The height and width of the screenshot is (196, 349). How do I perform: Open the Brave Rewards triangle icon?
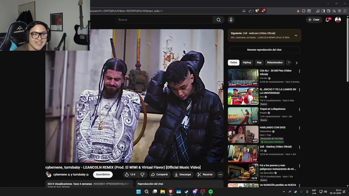pyautogui.click(x=263, y=11)
